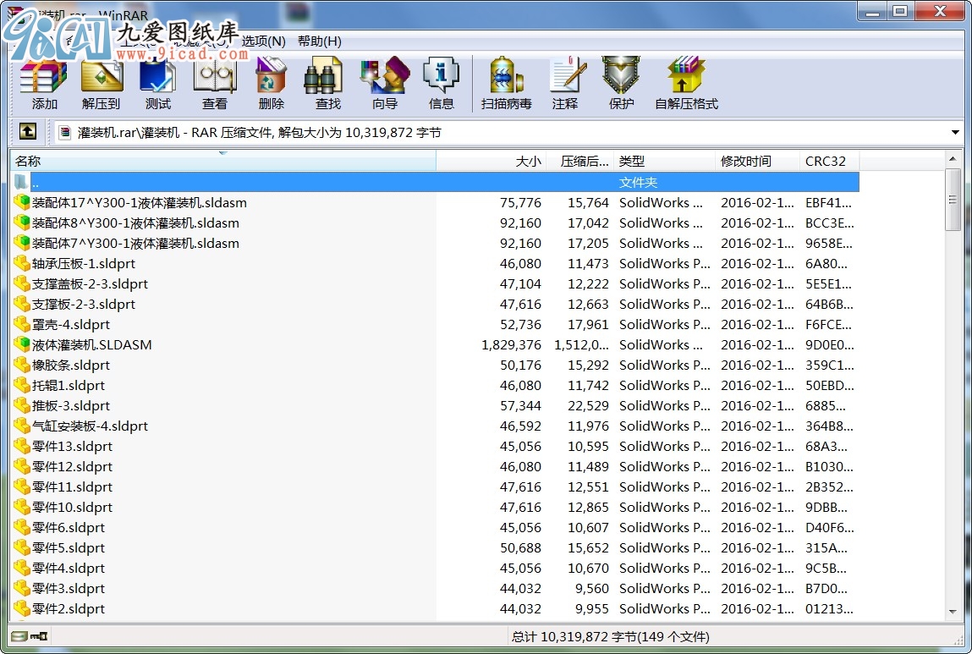Launch the 向导 (Wizard) tool
This screenshot has height=654, width=972.
384,83
